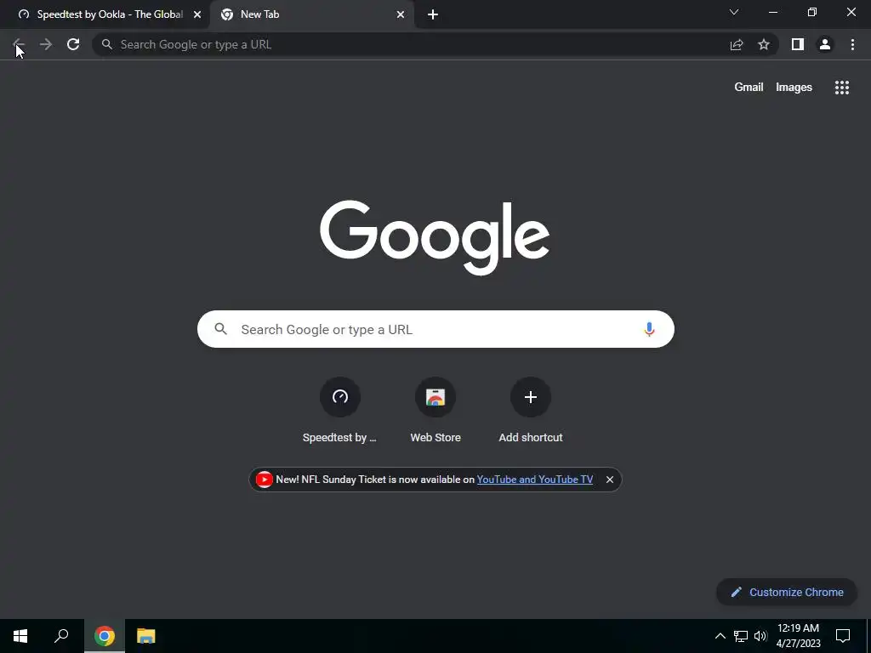Open a new tab with plus button

(433, 14)
